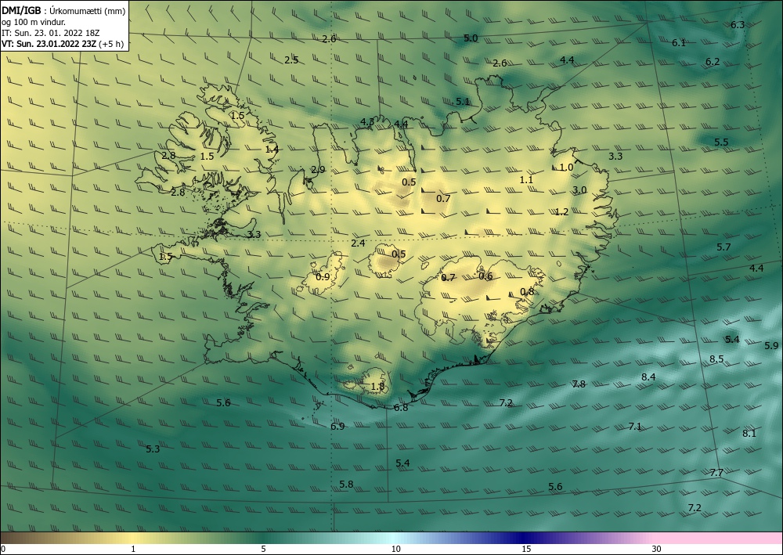Select the map value 6.2
Screen dimensions: 783x555
click(x=713, y=62)
